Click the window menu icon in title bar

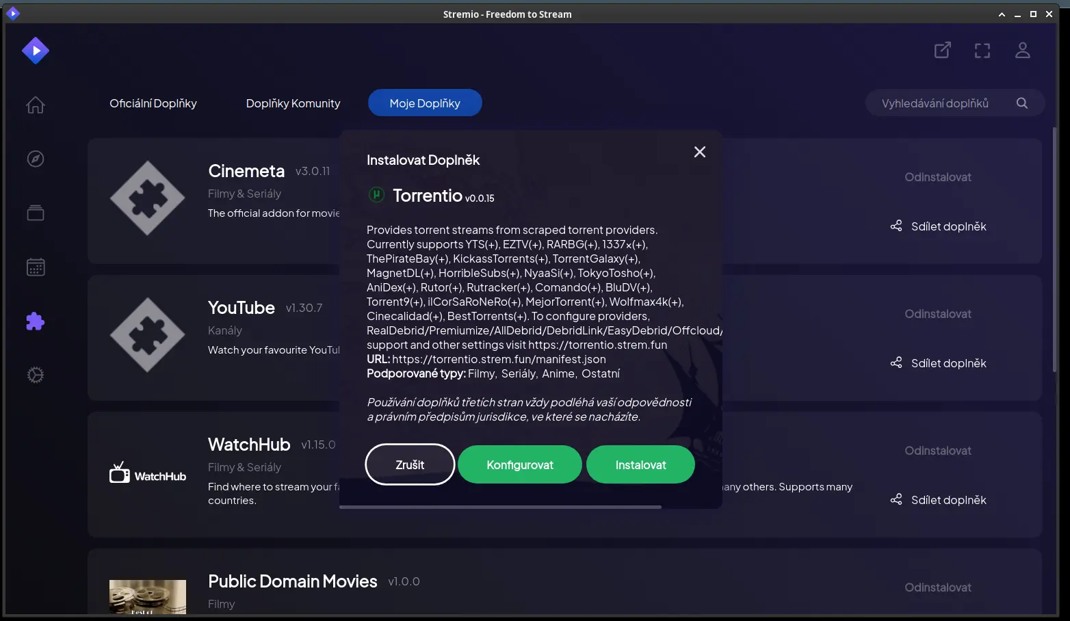(x=13, y=13)
